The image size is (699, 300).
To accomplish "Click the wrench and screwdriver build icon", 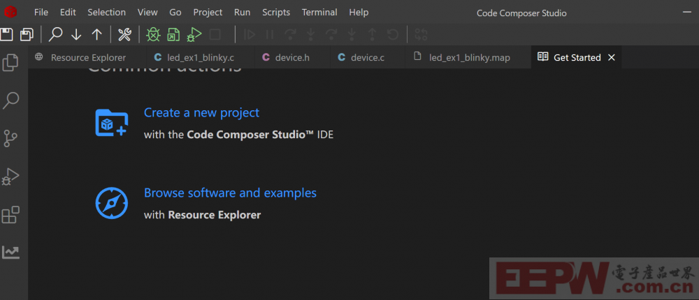I will click(124, 34).
